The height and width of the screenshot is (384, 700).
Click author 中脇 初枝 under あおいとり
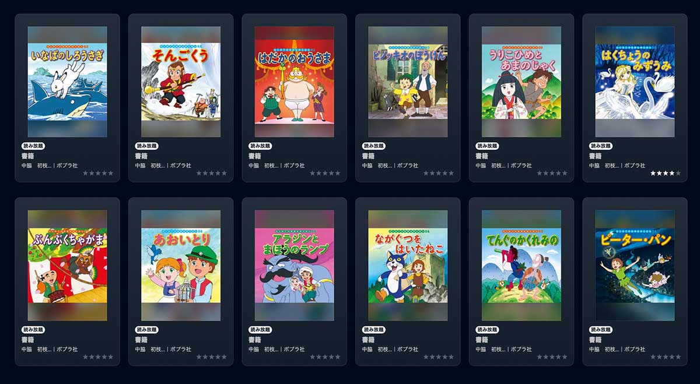click(x=150, y=349)
